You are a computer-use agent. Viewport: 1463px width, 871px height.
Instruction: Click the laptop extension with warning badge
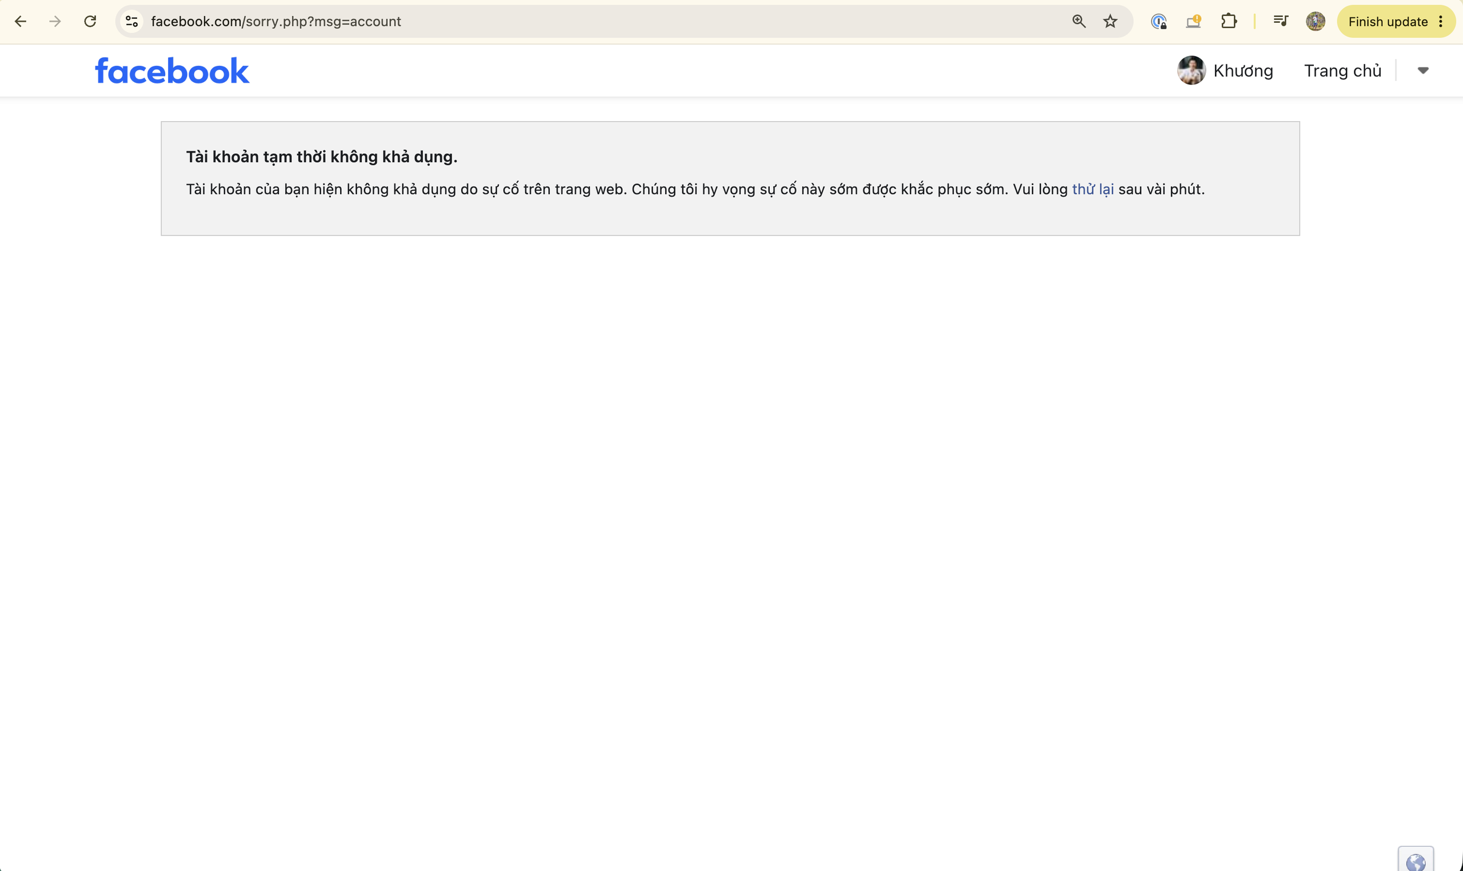(x=1194, y=22)
